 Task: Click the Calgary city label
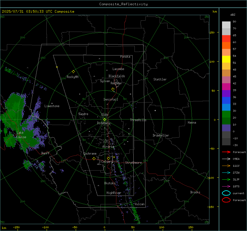coord(107,162)
